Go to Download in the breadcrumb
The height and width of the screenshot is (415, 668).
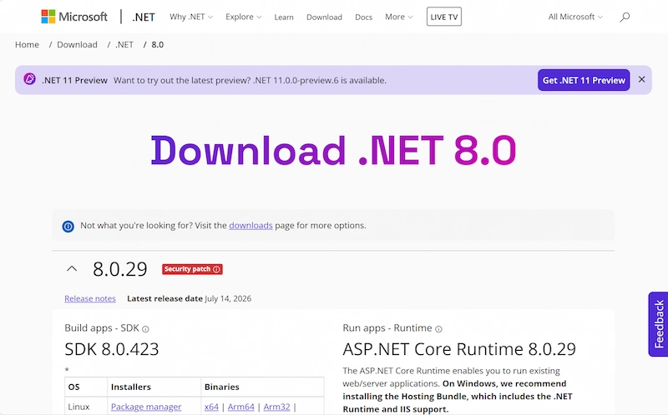coord(77,45)
